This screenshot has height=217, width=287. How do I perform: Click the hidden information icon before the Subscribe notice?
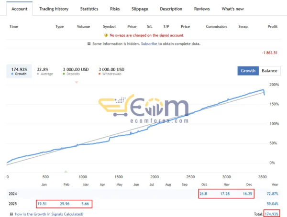click(x=89, y=44)
